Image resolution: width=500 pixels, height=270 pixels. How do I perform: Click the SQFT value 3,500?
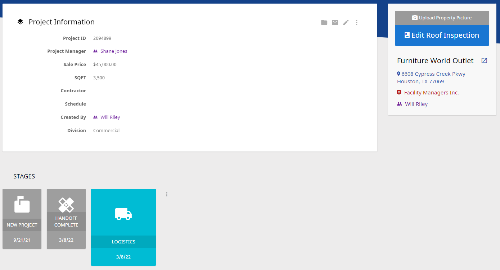click(x=99, y=78)
